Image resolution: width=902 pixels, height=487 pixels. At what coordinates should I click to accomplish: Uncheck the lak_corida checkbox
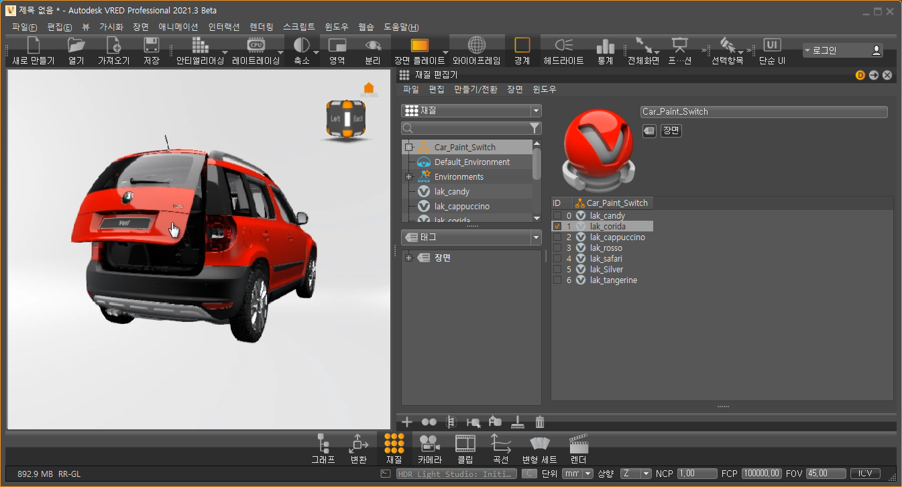557,227
